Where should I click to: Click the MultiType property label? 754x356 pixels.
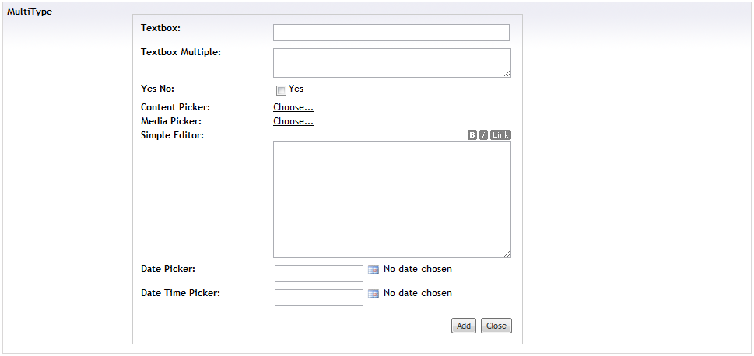[30, 12]
